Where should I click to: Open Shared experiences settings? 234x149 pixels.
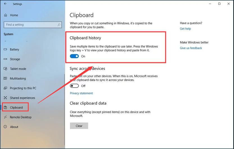coord(22,98)
